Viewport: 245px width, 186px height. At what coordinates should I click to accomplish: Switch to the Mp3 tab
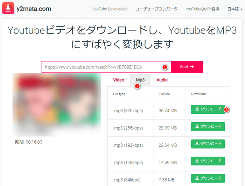(140, 80)
